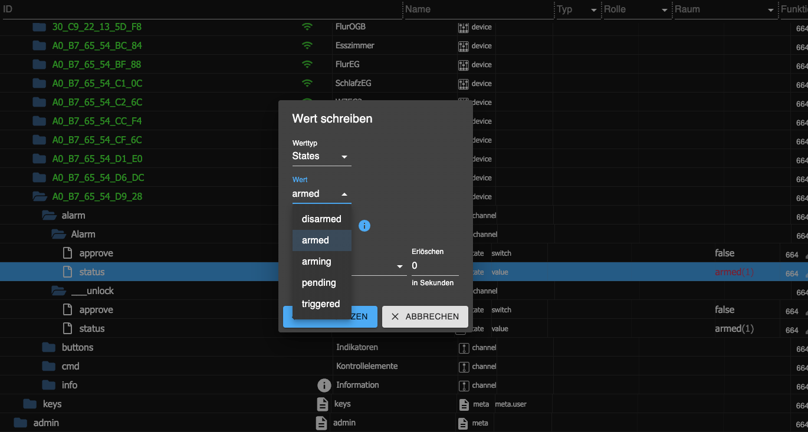Viewport: 808px width, 432px height.
Task: Click the file icon of approve under ___unlock
Action: [x=67, y=309]
